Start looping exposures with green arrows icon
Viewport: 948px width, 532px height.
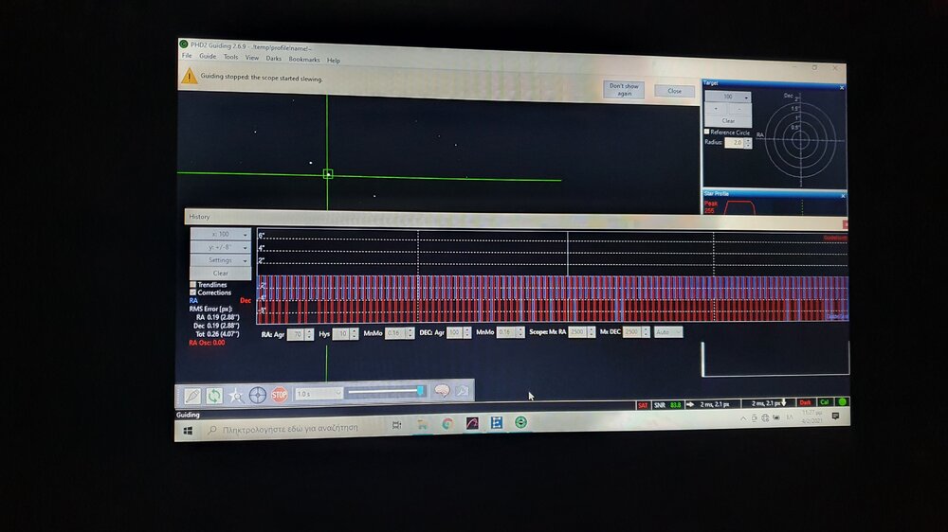[214, 395]
